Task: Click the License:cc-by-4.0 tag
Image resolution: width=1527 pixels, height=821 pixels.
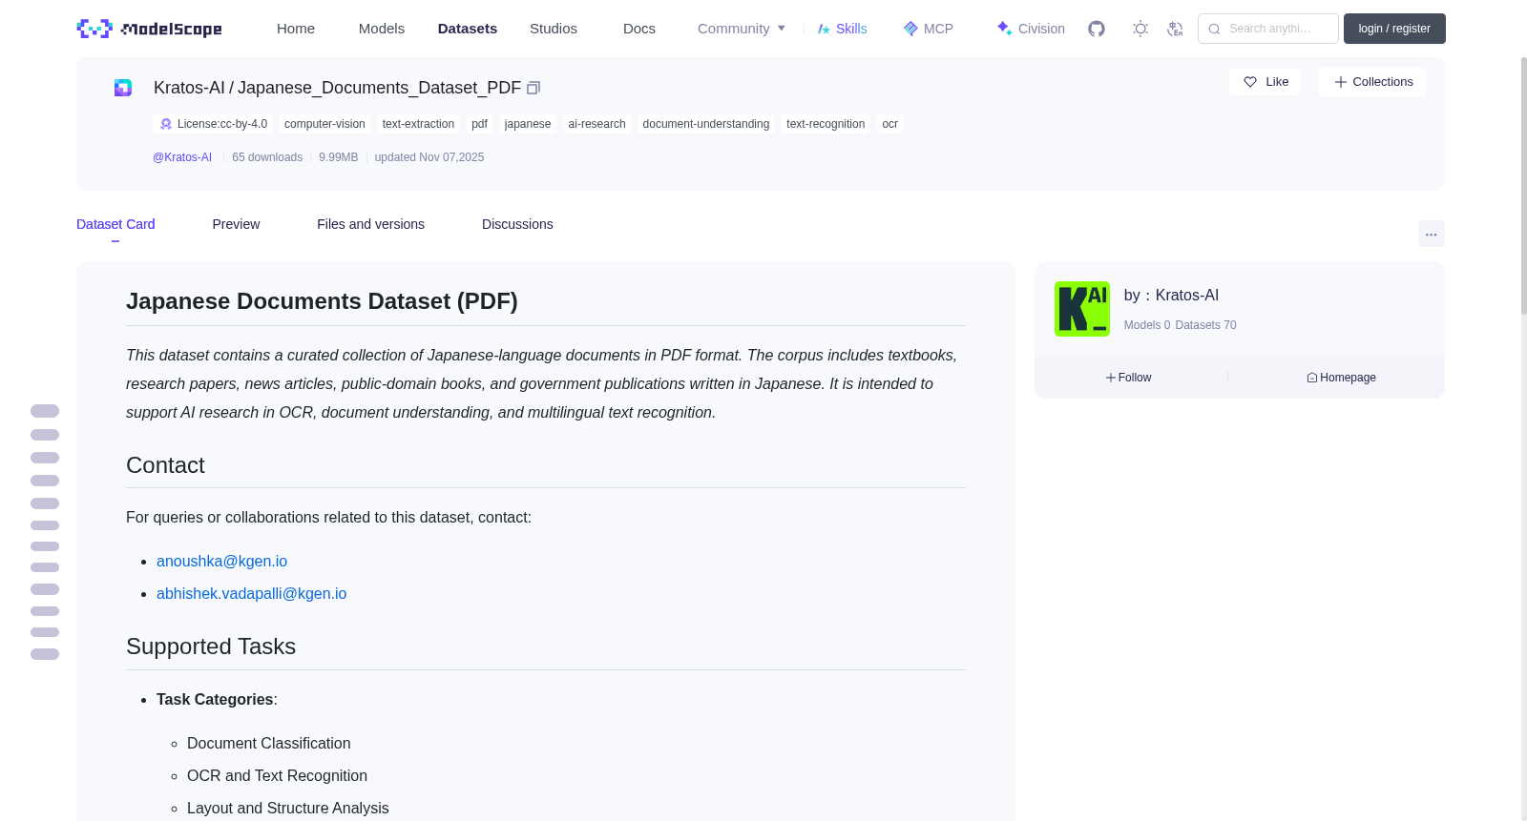Action: point(213,124)
